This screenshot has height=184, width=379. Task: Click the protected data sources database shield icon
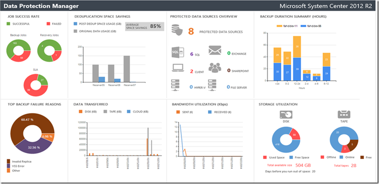pos(177,30)
